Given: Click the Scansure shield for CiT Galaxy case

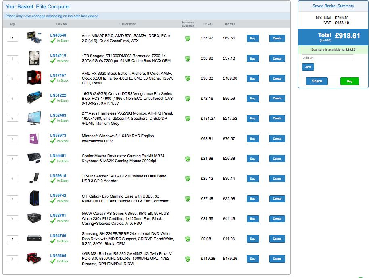Looking at the screenshot, I should point(188,199).
